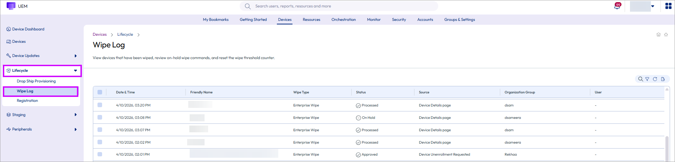The height and width of the screenshot is (162, 675).
Task: Open Device Dashboard in sidebar
Action: 28,29
